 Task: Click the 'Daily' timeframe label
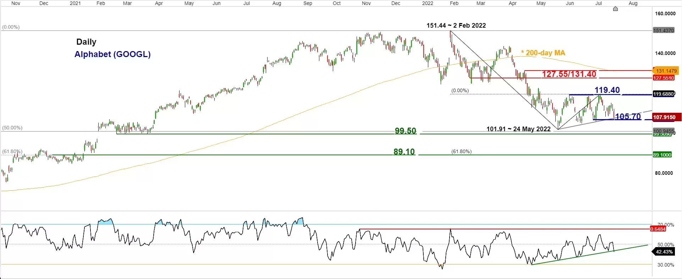86,42
